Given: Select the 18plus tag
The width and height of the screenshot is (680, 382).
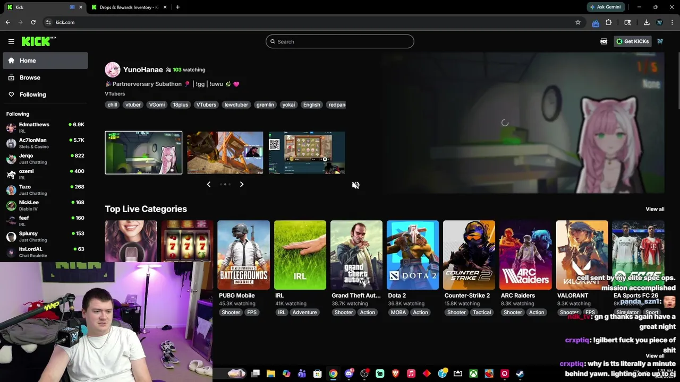Looking at the screenshot, I should 180,105.
